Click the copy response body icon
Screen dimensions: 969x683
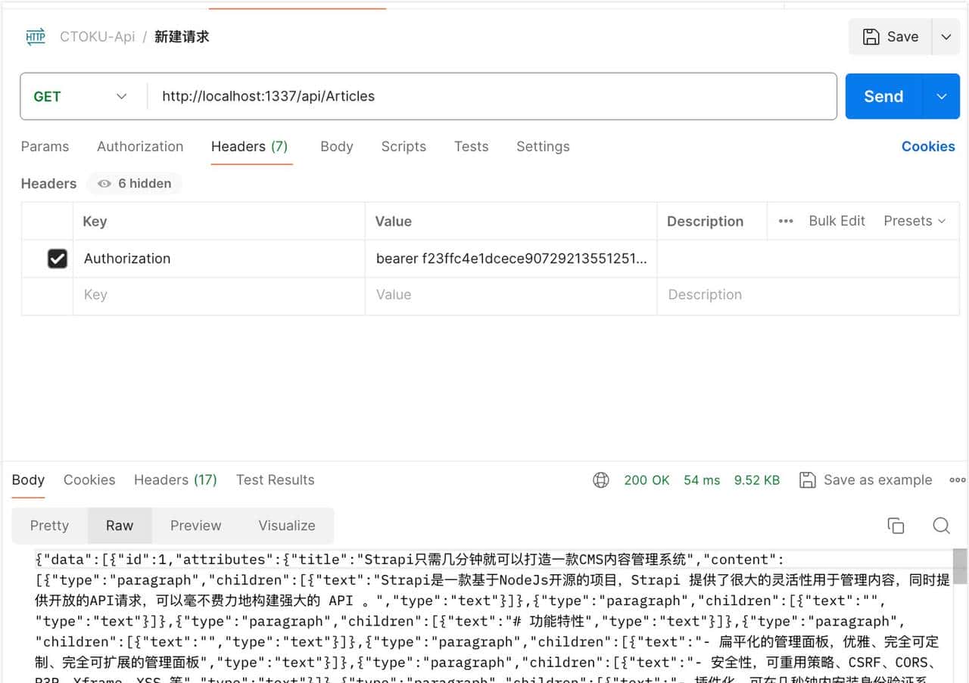point(896,525)
